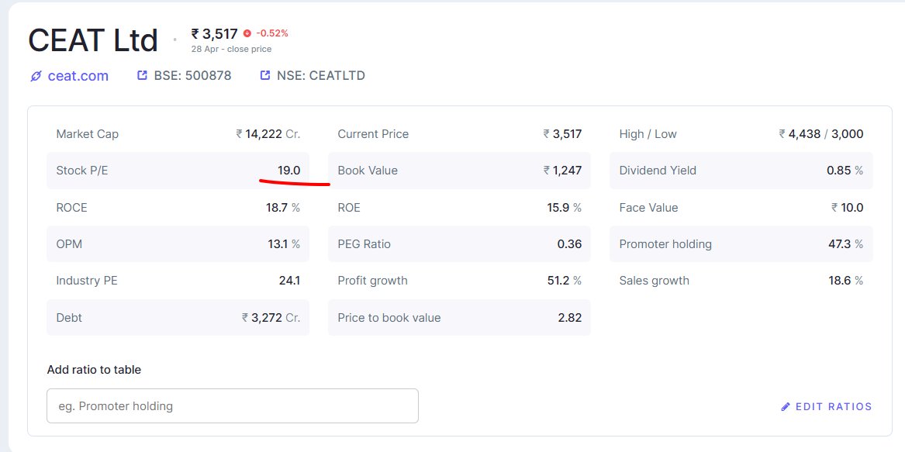Screen dimensions: 905x452
Task: Click the CEAT Ltd company title
Action: [93, 40]
